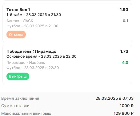This screenshot has height=116, width=140.
Task: Click the Сумма ставки label
Action: [x=15, y=106]
